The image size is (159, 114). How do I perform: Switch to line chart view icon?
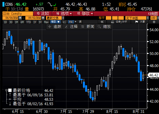64,22
